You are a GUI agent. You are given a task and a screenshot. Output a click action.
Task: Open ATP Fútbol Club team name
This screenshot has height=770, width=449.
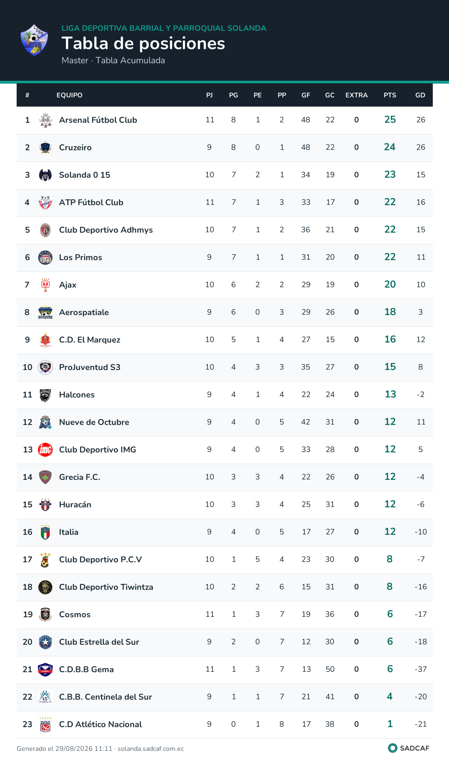tap(91, 202)
